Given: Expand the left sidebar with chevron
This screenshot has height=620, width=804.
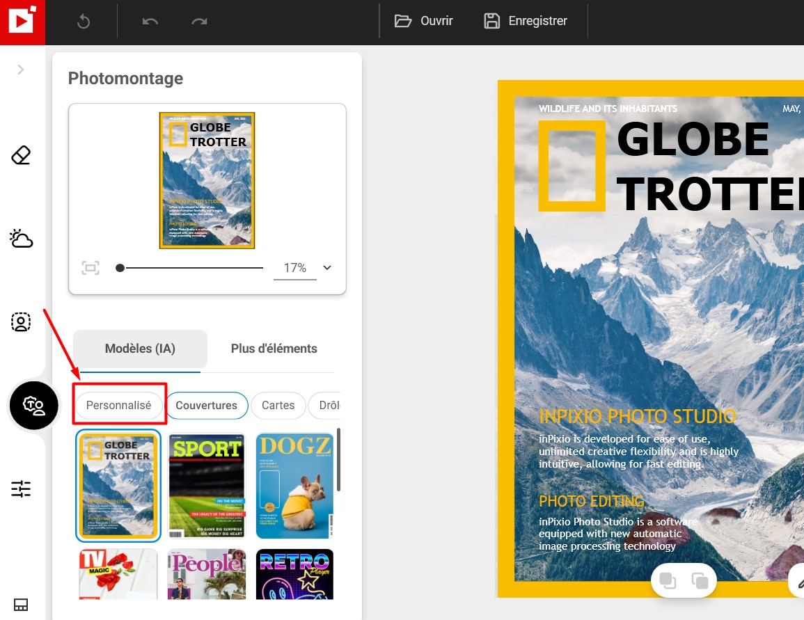Looking at the screenshot, I should tap(20, 70).
